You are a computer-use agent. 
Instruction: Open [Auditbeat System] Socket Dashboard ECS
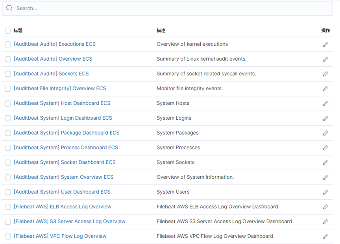65,162
